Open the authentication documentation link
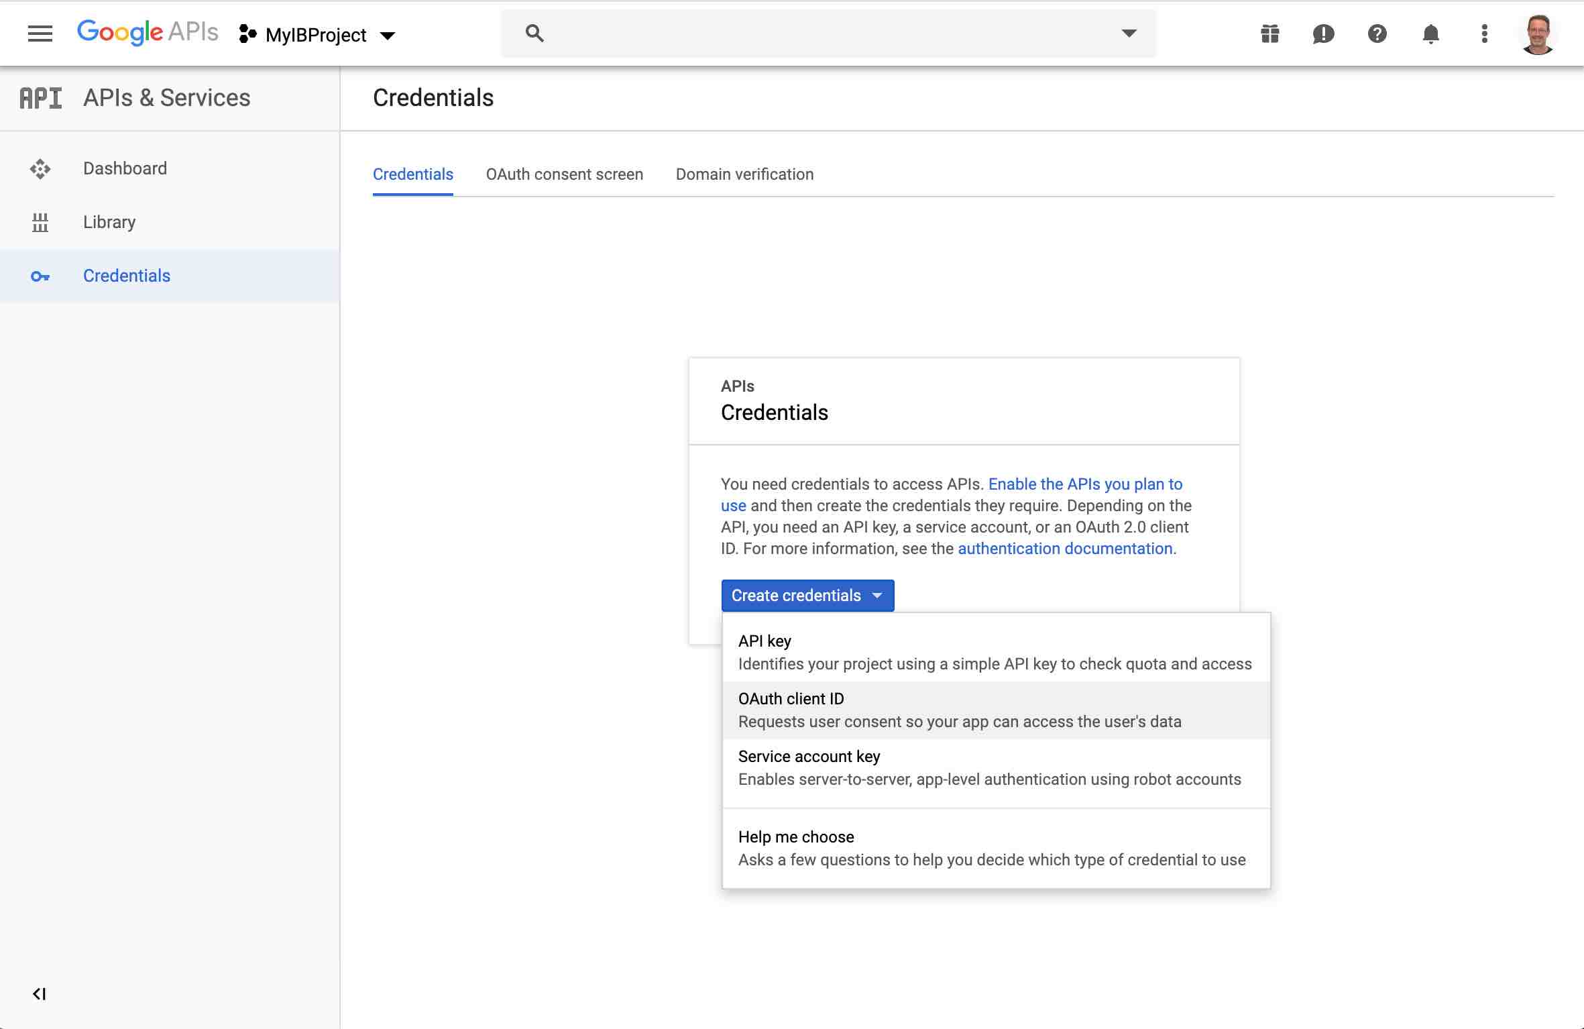The height and width of the screenshot is (1029, 1584). (x=1066, y=549)
